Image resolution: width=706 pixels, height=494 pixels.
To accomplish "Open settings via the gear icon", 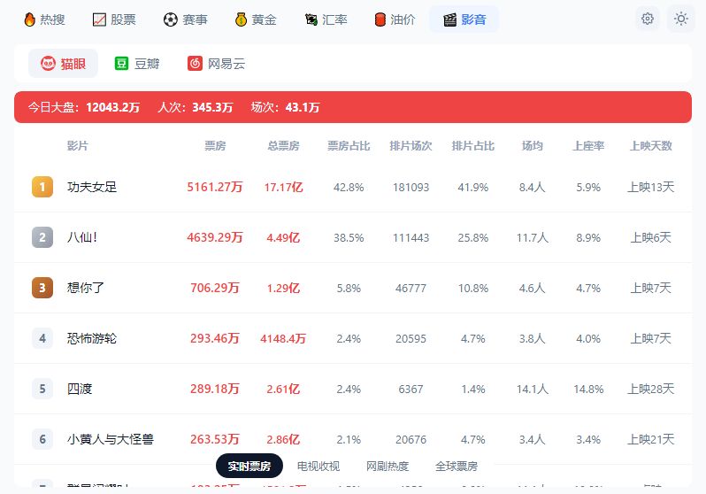I will (x=648, y=19).
